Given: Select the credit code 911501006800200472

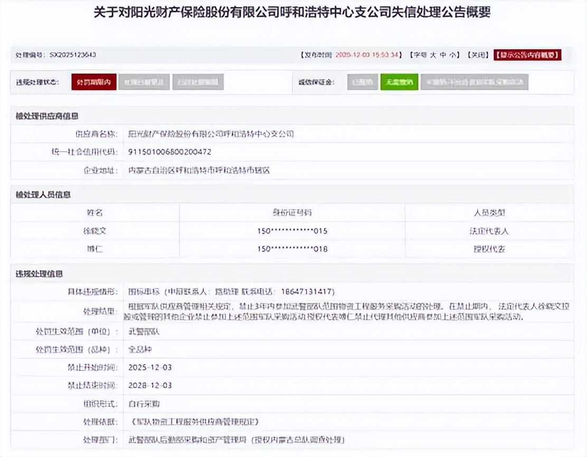Looking at the screenshot, I should point(169,152).
